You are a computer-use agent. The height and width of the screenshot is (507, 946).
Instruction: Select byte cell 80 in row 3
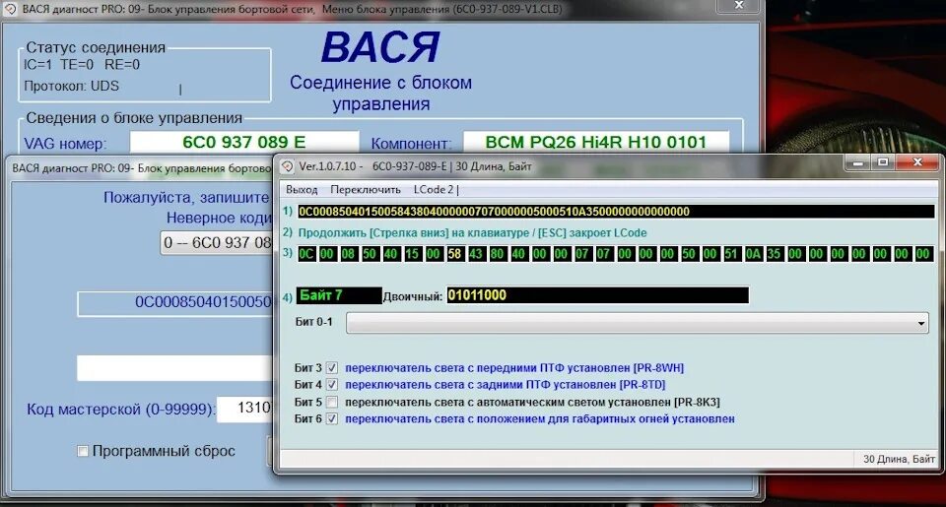tap(497, 254)
